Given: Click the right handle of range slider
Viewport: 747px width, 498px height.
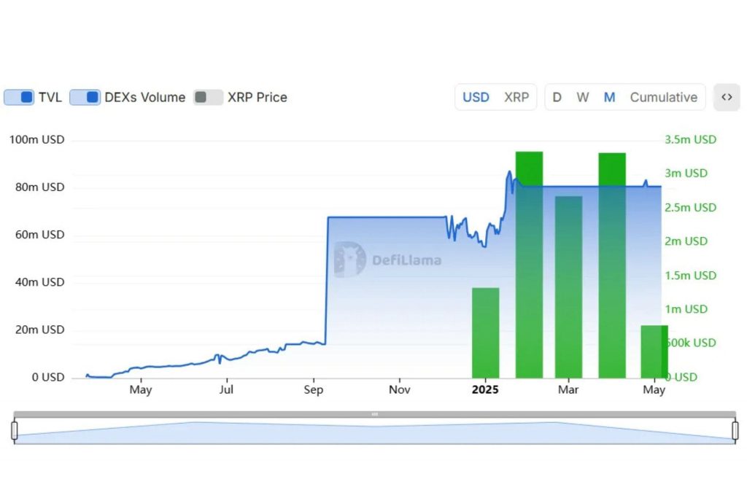Looking at the screenshot, I should [x=735, y=430].
